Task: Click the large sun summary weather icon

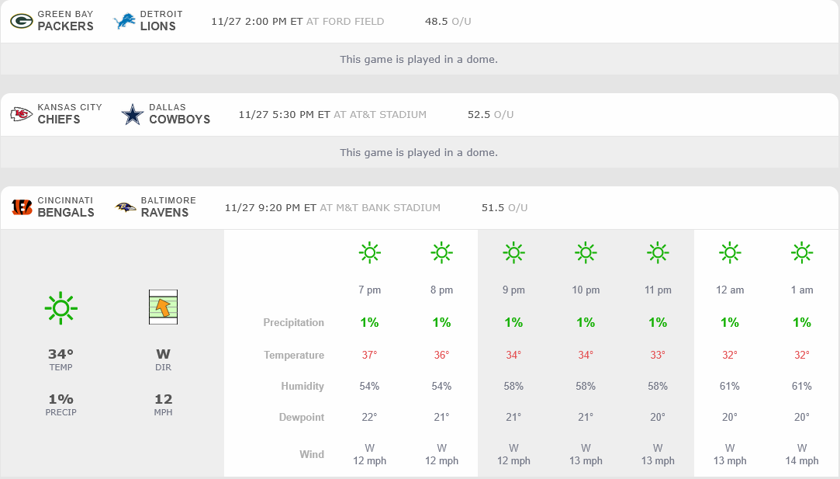Action: [60, 307]
